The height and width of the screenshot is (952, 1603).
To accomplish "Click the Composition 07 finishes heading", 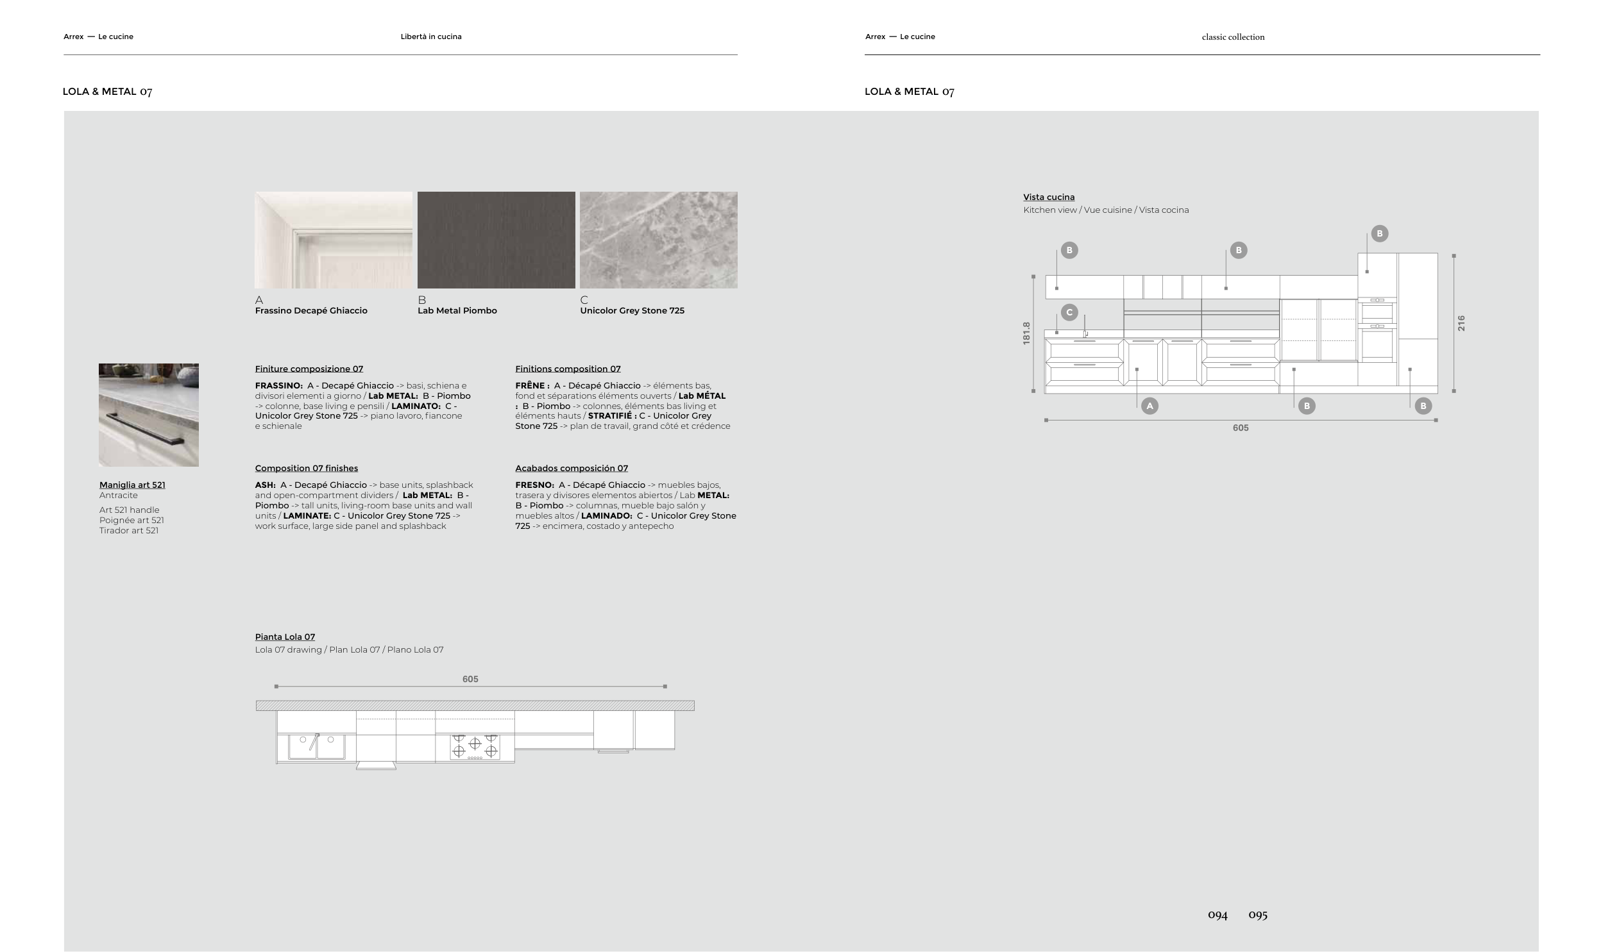I will 306,468.
